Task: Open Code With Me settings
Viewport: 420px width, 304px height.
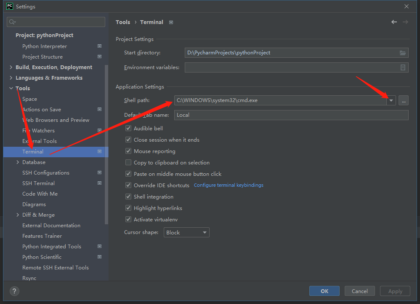Action: click(x=40, y=194)
